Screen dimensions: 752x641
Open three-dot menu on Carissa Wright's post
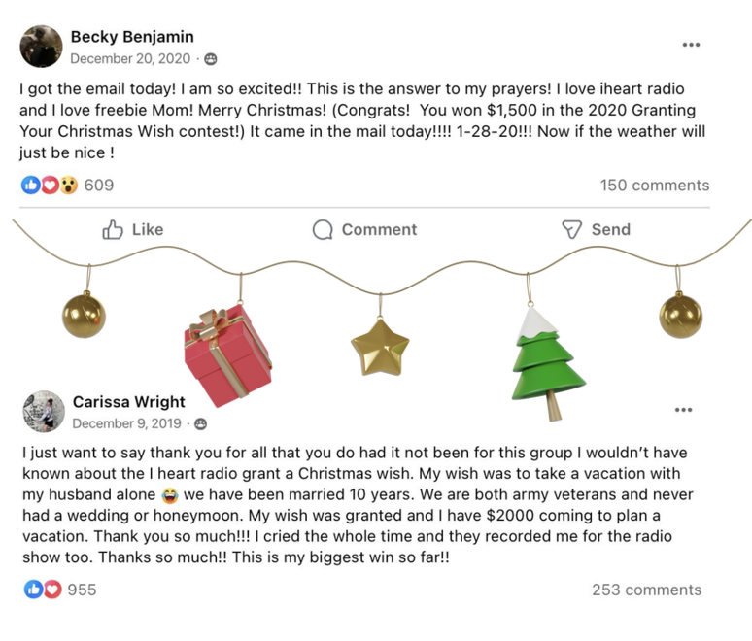tap(683, 410)
